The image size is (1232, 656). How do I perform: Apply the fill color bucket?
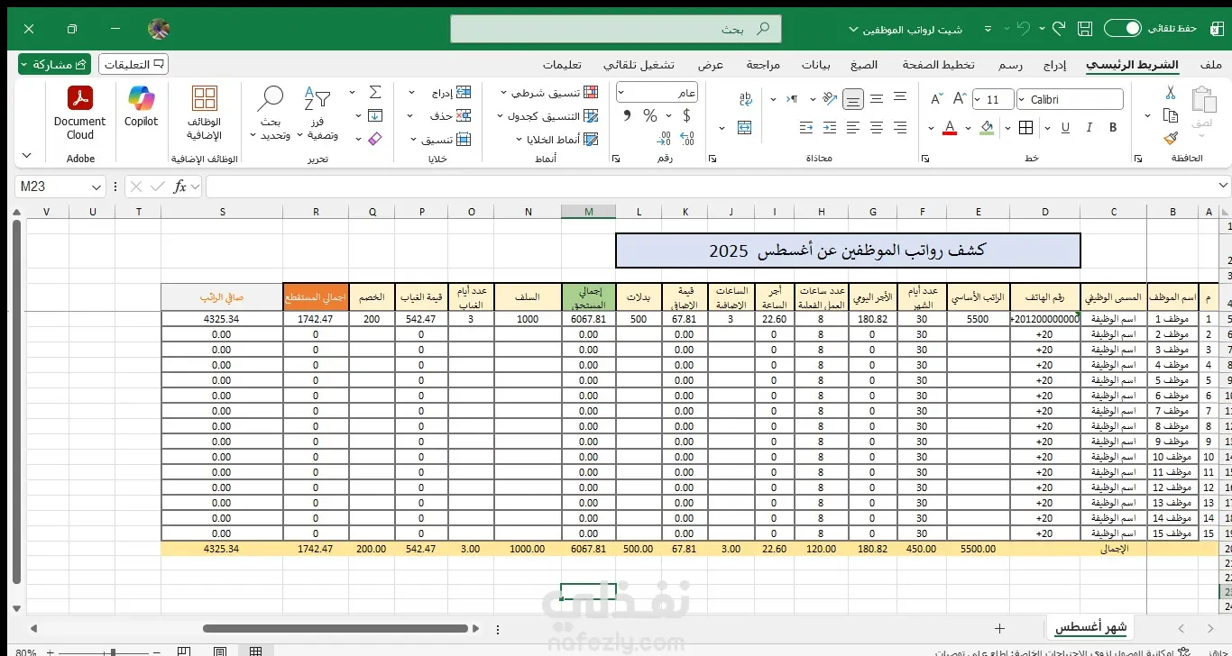click(x=988, y=128)
